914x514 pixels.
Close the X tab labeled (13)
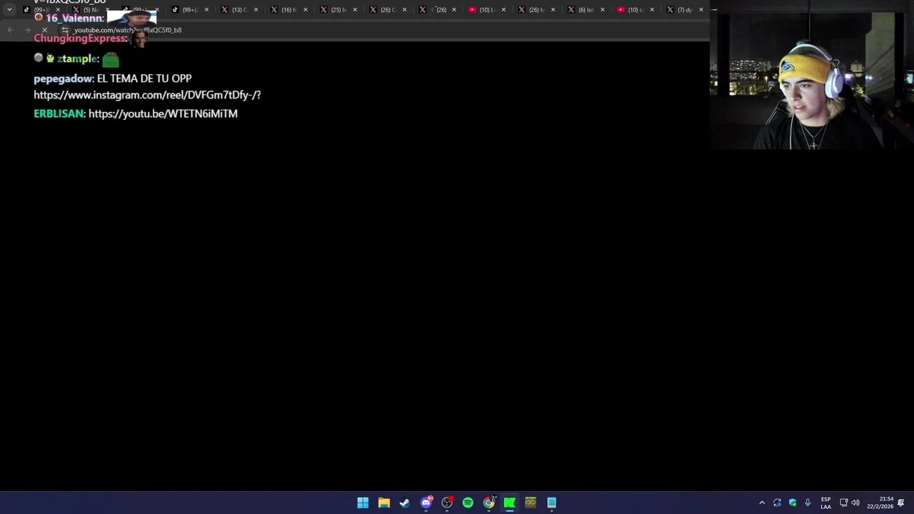(x=256, y=10)
